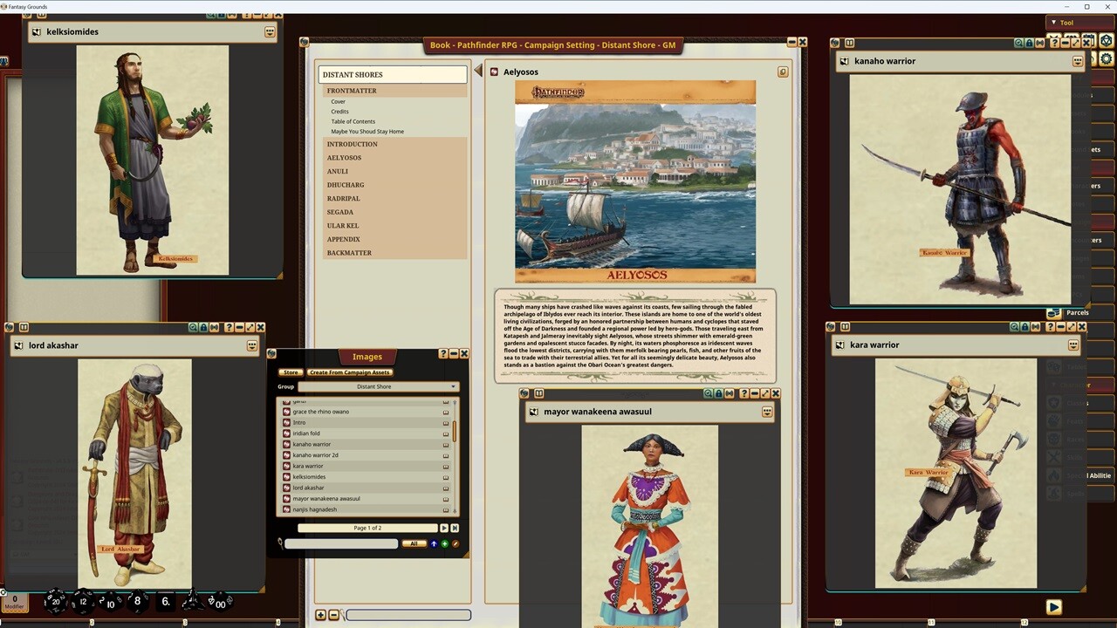The image size is (1117, 628).
Task: Collapse the FRONTMATTER chapter in the book sidebar
Action: [x=352, y=91]
